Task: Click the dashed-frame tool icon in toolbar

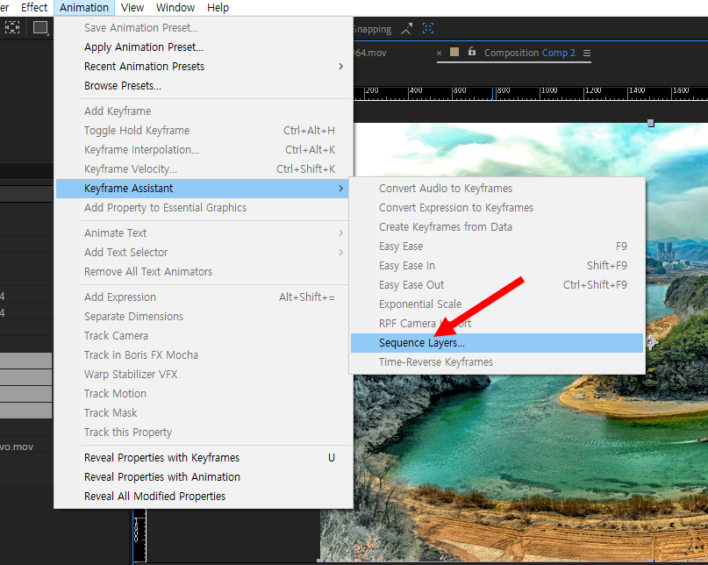Action: (12, 27)
